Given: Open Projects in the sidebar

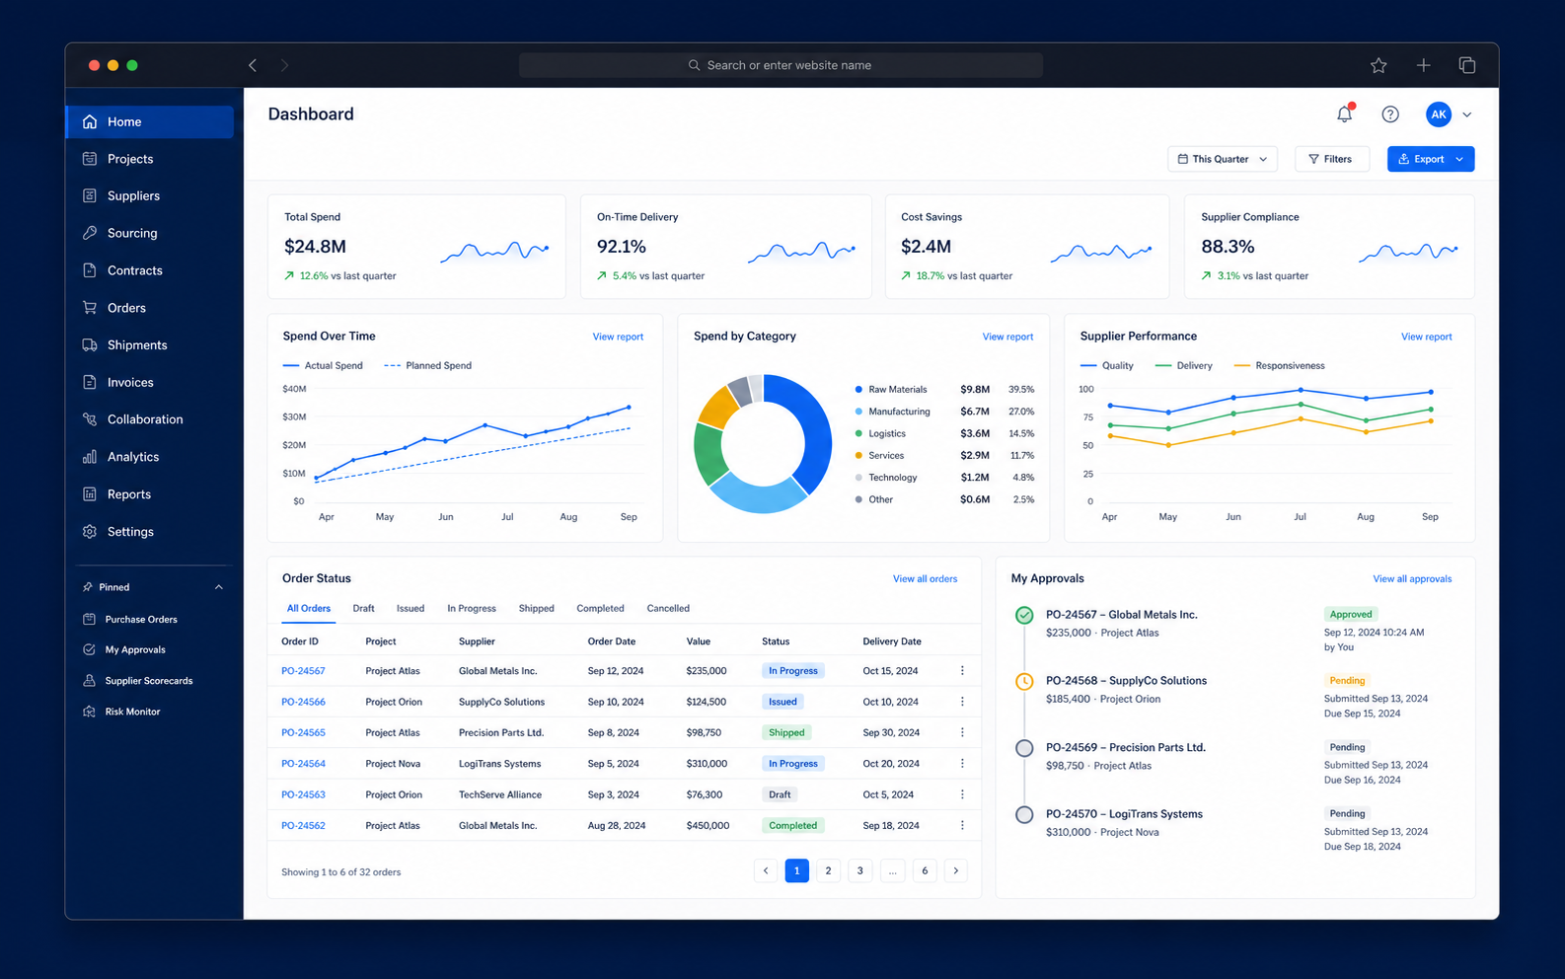Looking at the screenshot, I should (150, 159).
